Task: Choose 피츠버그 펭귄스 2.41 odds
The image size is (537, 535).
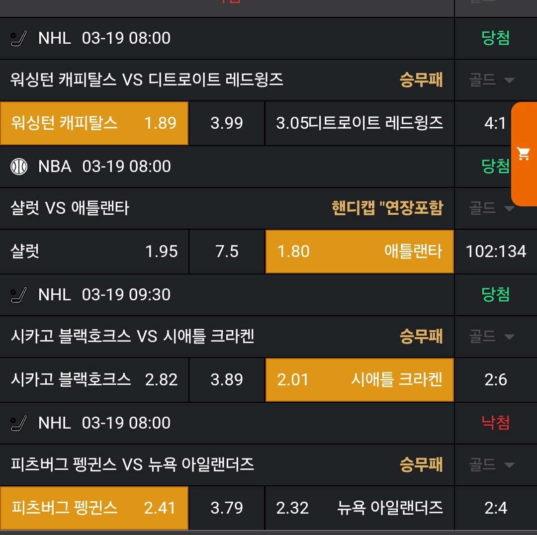Action: click(x=94, y=508)
